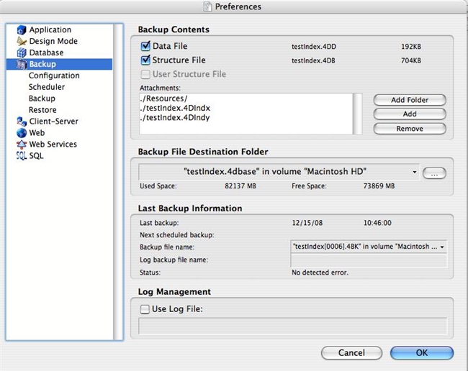Click the attachments list scrollbar
The image size is (468, 371).
[x=358, y=114]
